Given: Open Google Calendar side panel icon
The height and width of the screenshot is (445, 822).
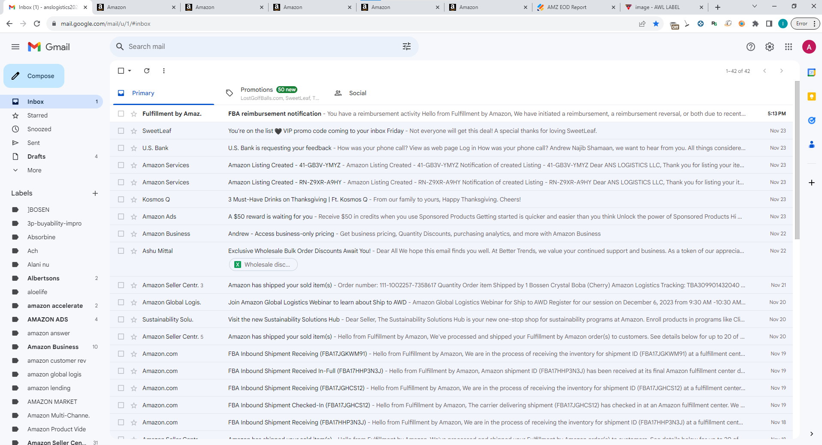Looking at the screenshot, I should coord(812,72).
